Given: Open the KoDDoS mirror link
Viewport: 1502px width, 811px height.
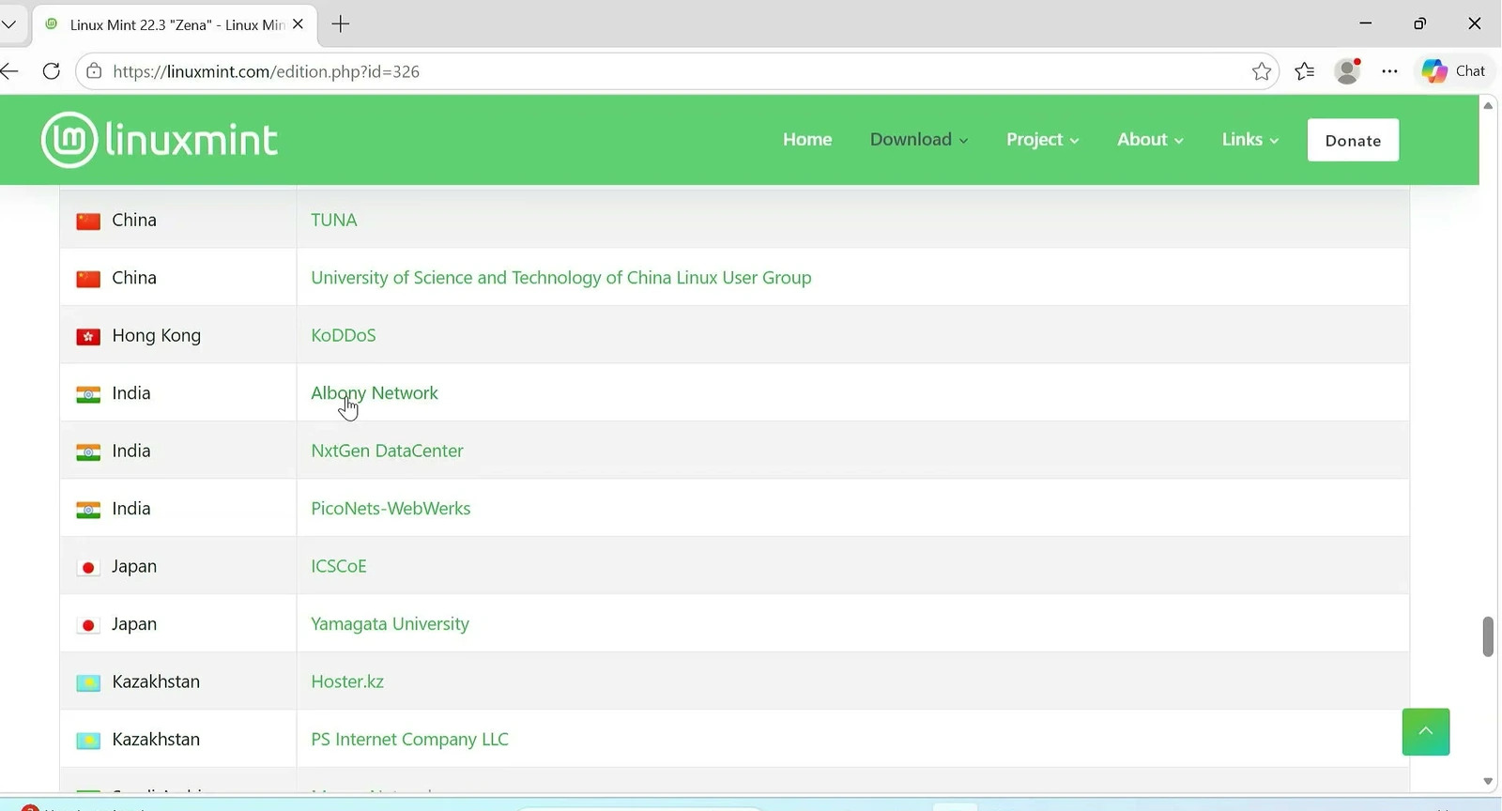Looking at the screenshot, I should coord(344,335).
